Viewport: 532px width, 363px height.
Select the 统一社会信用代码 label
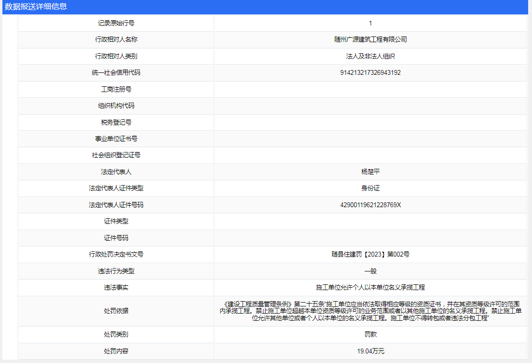click(x=116, y=72)
